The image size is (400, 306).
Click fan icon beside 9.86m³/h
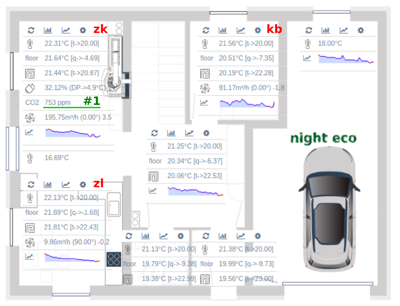point(30,242)
